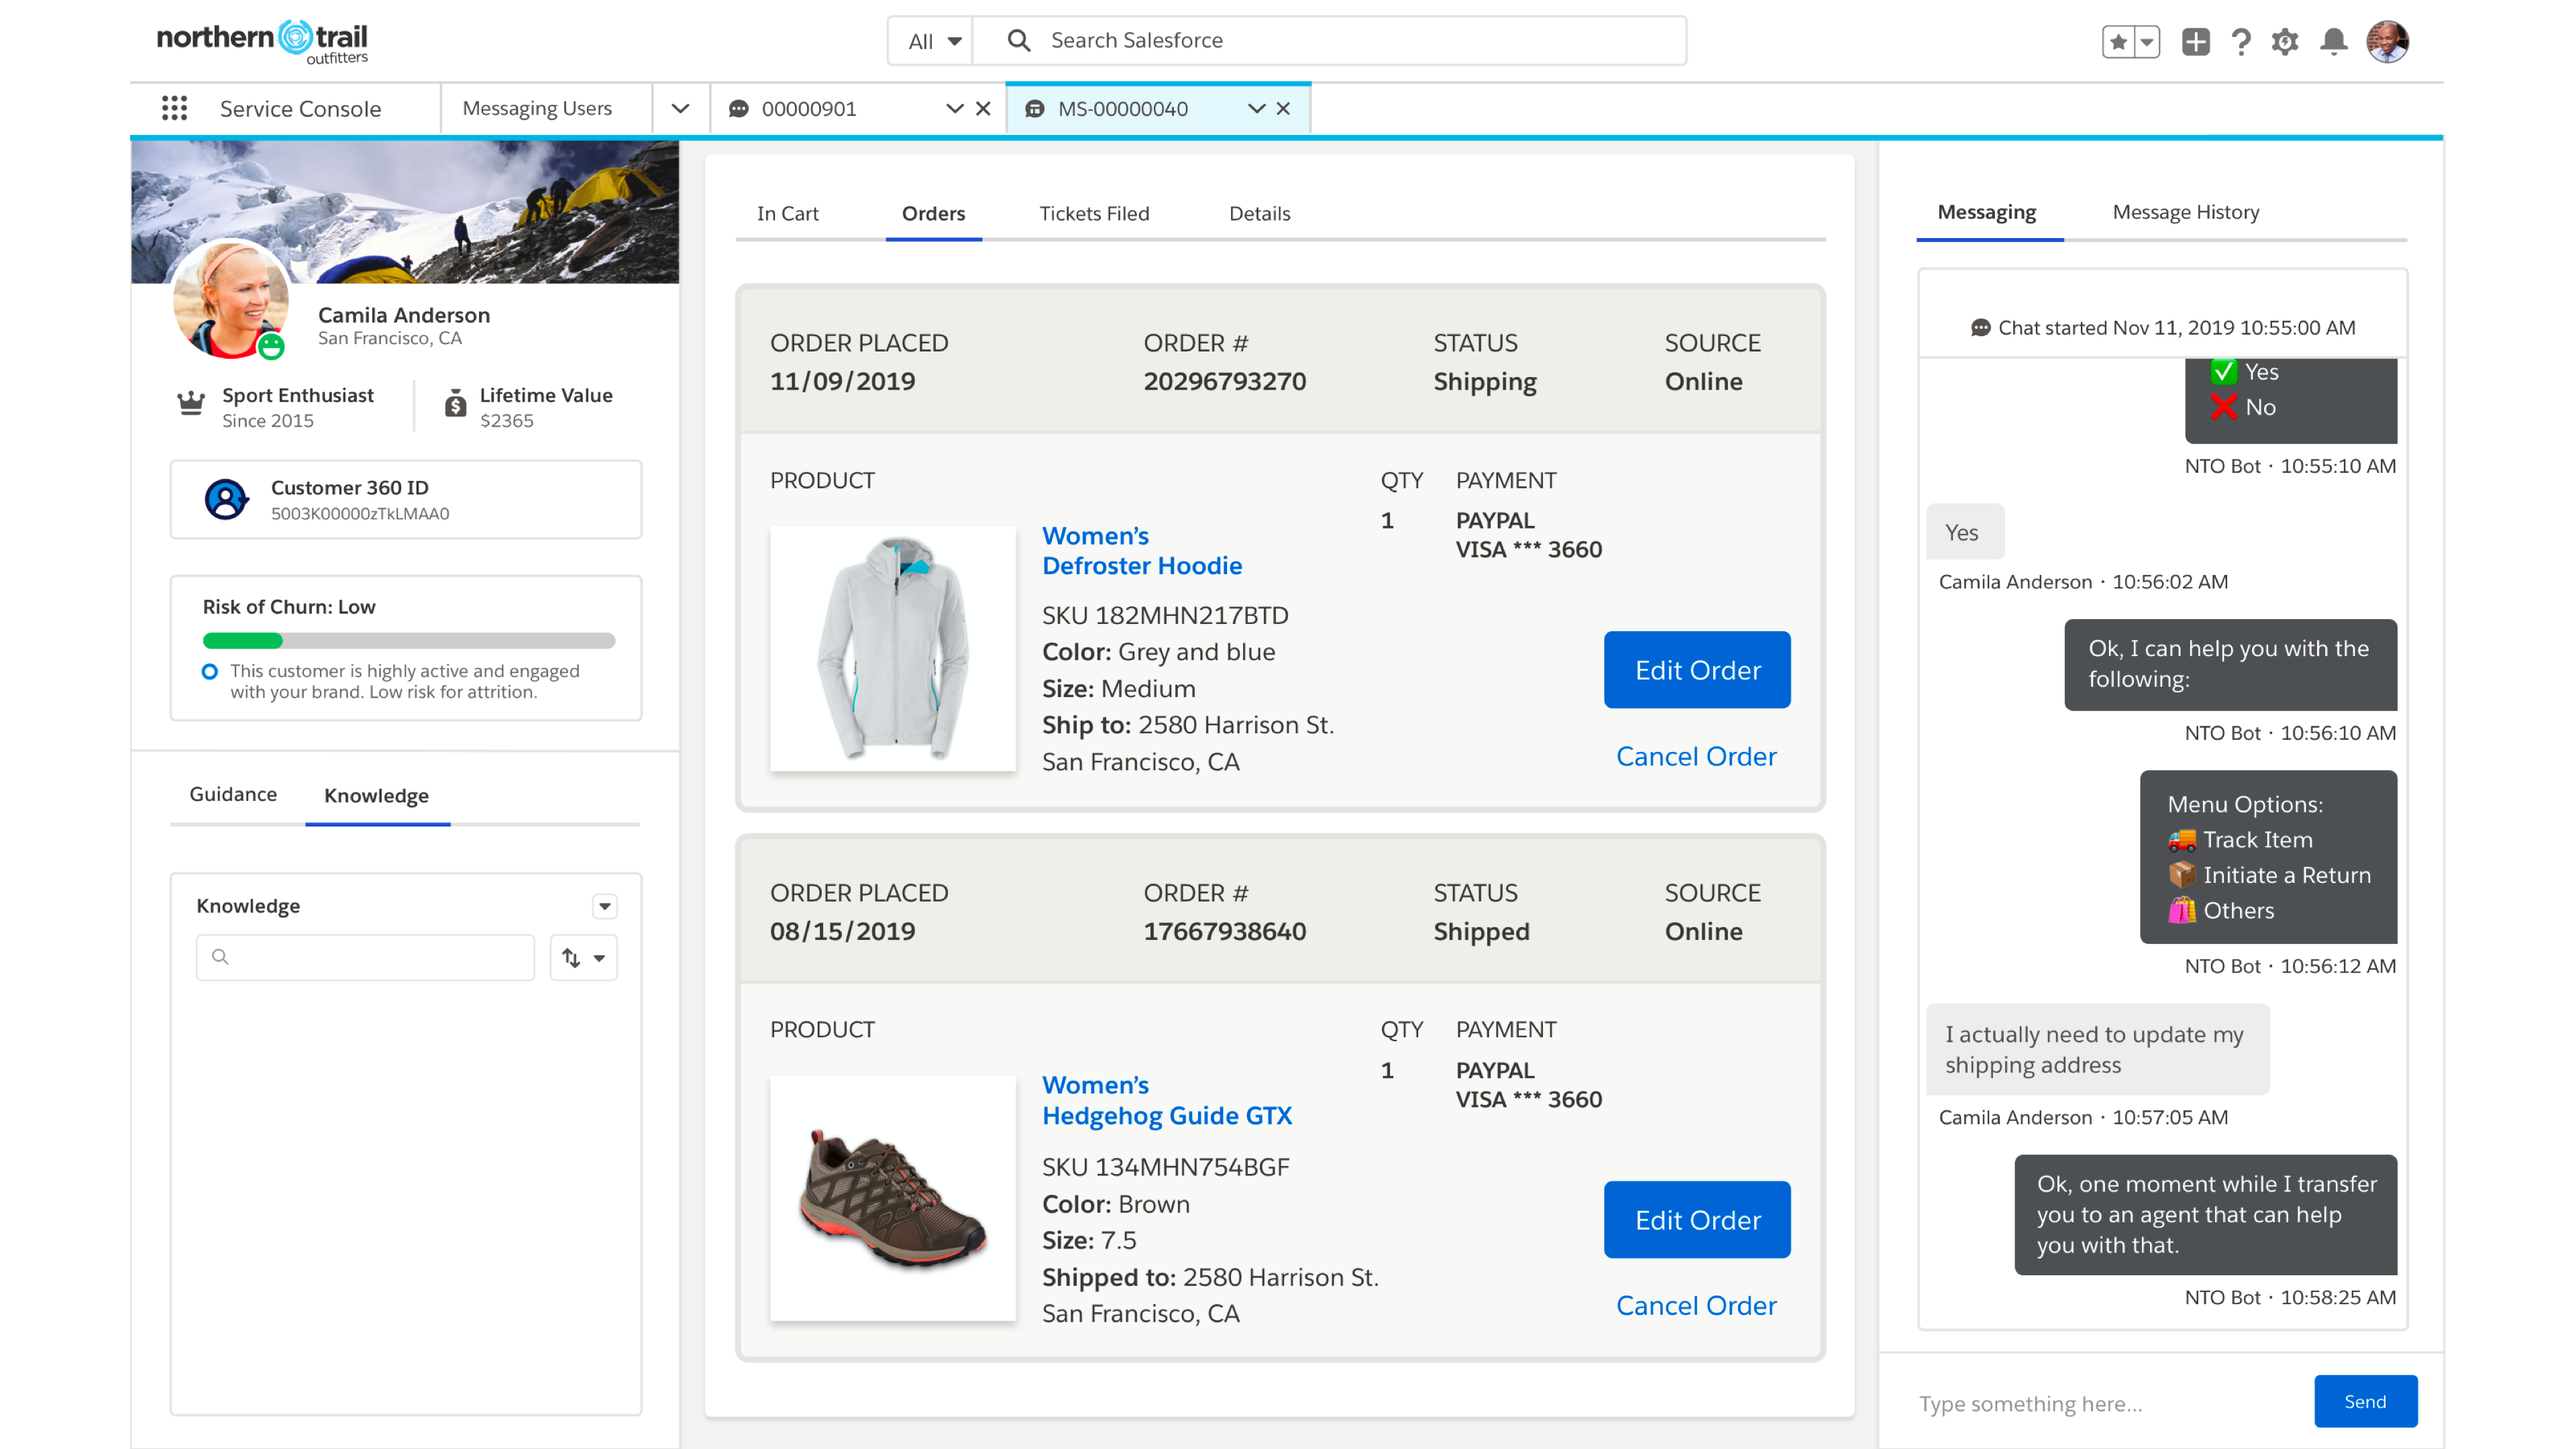Open the Setup gear icon
This screenshot has width=2576, height=1449.
(2285, 41)
